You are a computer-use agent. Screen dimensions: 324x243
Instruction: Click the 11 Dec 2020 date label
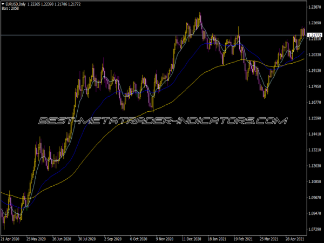coord(192,238)
